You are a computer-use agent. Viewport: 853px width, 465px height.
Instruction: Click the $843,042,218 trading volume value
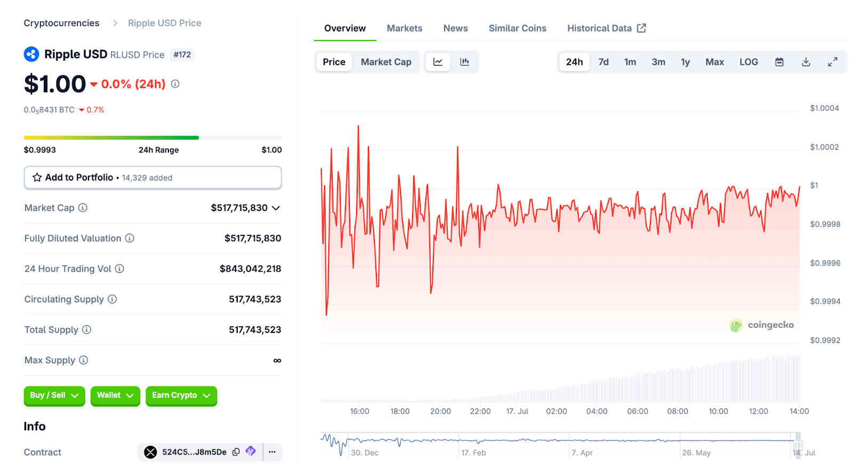(251, 268)
